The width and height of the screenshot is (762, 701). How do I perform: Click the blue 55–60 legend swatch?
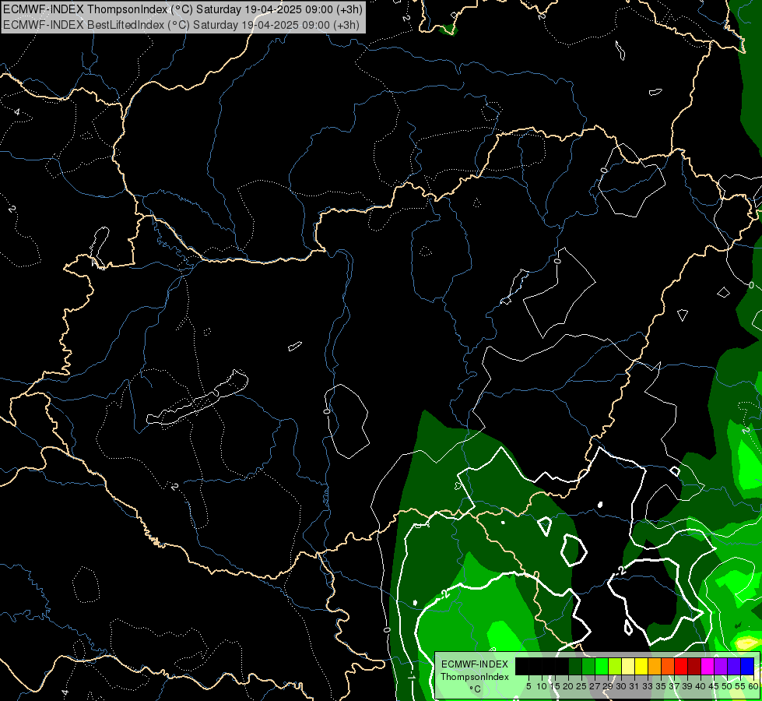747,667
